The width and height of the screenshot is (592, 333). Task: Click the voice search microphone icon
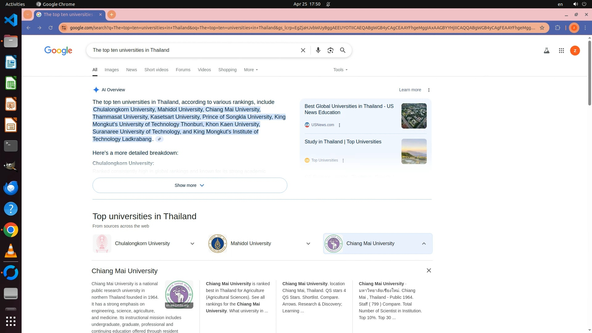coord(318,50)
